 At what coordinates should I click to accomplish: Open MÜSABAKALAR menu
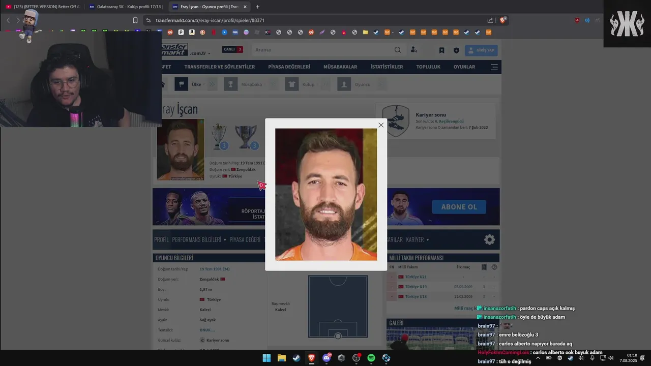coord(340,67)
